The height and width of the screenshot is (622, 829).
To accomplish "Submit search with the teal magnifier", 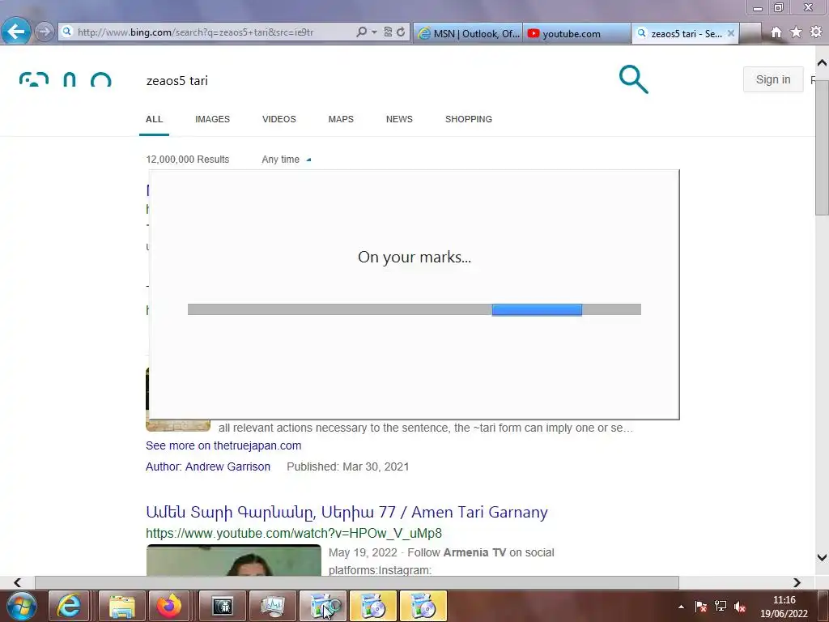I will (x=633, y=79).
